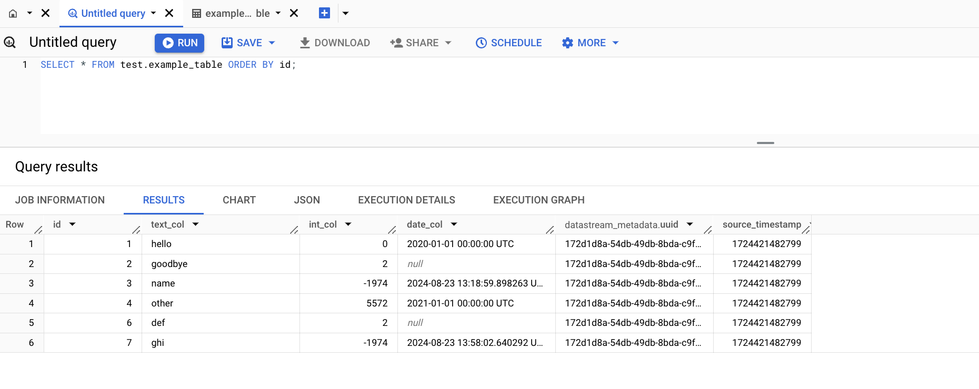The width and height of the screenshot is (979, 389).
Task: Expand the SHARE dropdown arrow
Action: [448, 43]
